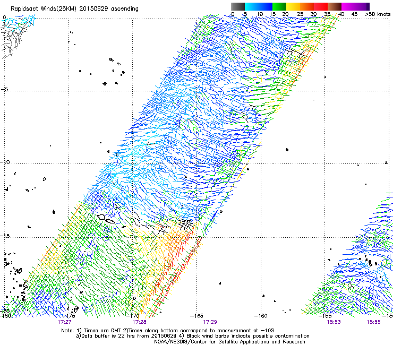Click the '0' legend scale label under color bar
The width and height of the screenshot is (393, 345).
[233, 14]
